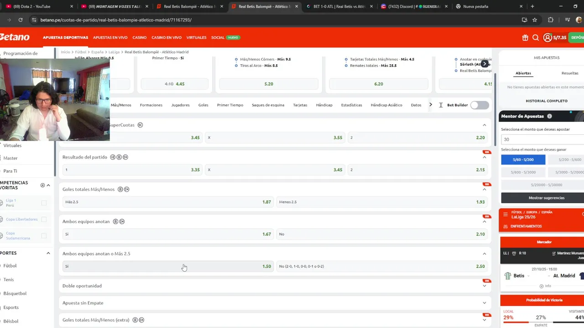
Task: Click the address bar URL
Action: coord(116,20)
